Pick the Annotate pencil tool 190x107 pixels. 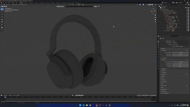click(2, 25)
